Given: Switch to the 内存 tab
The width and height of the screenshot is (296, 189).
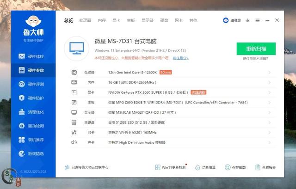Looking at the screenshot, I should pyautogui.click(x=102, y=20).
